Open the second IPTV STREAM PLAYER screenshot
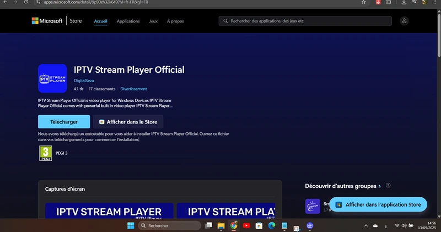Image resolution: width=441 pixels, height=232 pixels. point(226,211)
